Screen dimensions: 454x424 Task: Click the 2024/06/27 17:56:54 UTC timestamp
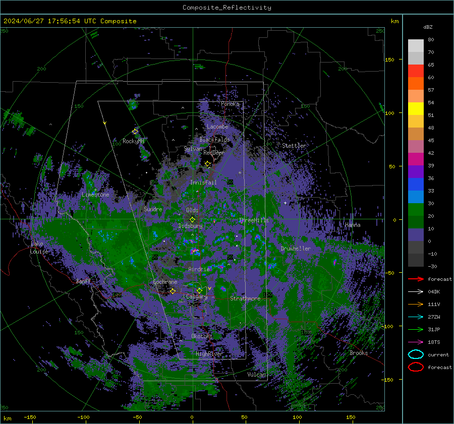click(70, 21)
